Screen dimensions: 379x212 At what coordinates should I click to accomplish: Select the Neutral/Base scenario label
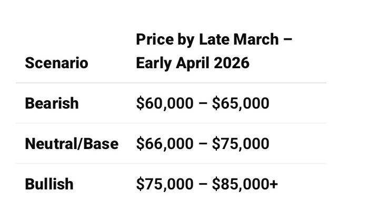pyautogui.click(x=72, y=143)
